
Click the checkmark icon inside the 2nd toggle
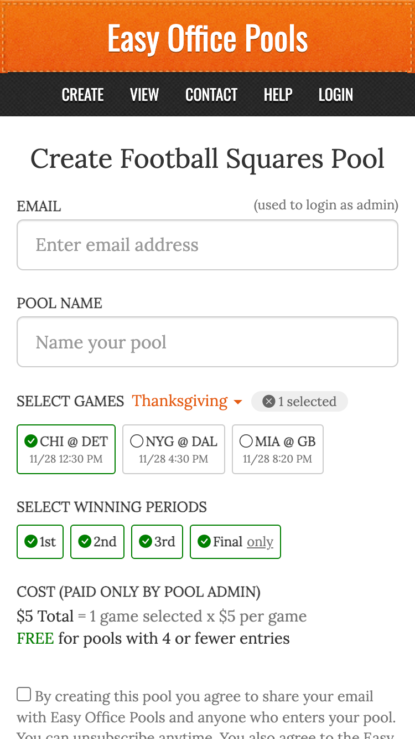85,541
